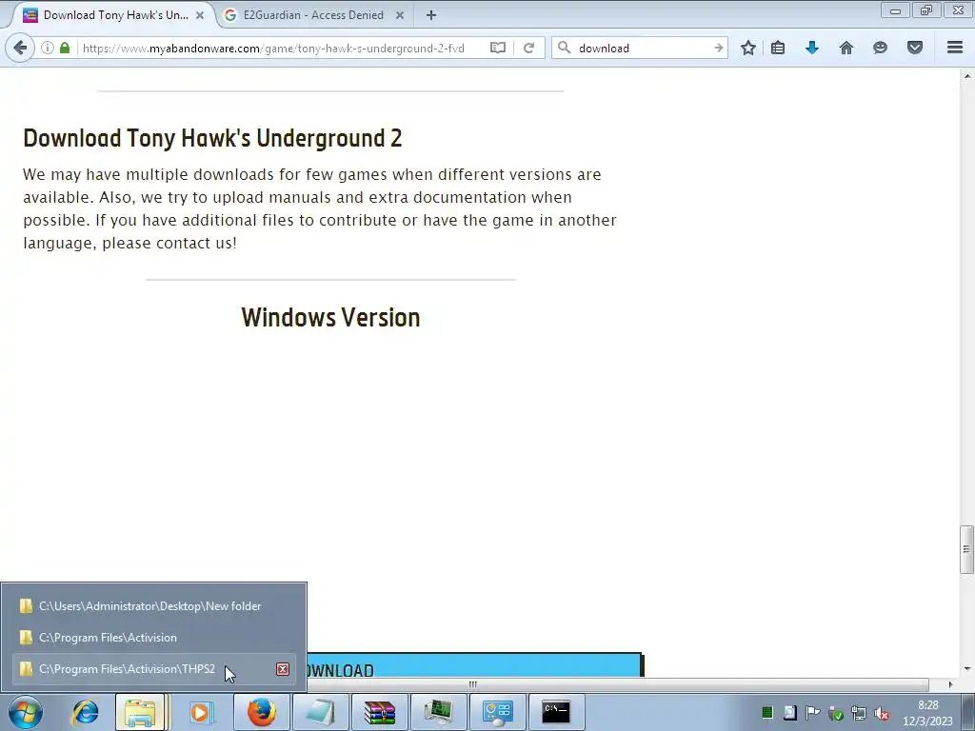Click the 'Download Tony Hawk's Underground 2' heading
The height and width of the screenshot is (731, 975).
(212, 138)
